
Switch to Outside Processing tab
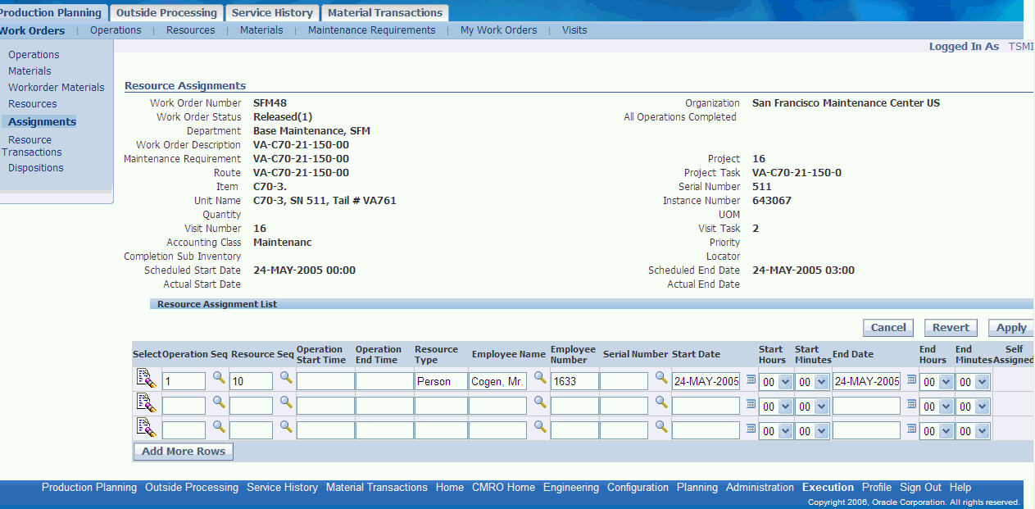pos(167,12)
